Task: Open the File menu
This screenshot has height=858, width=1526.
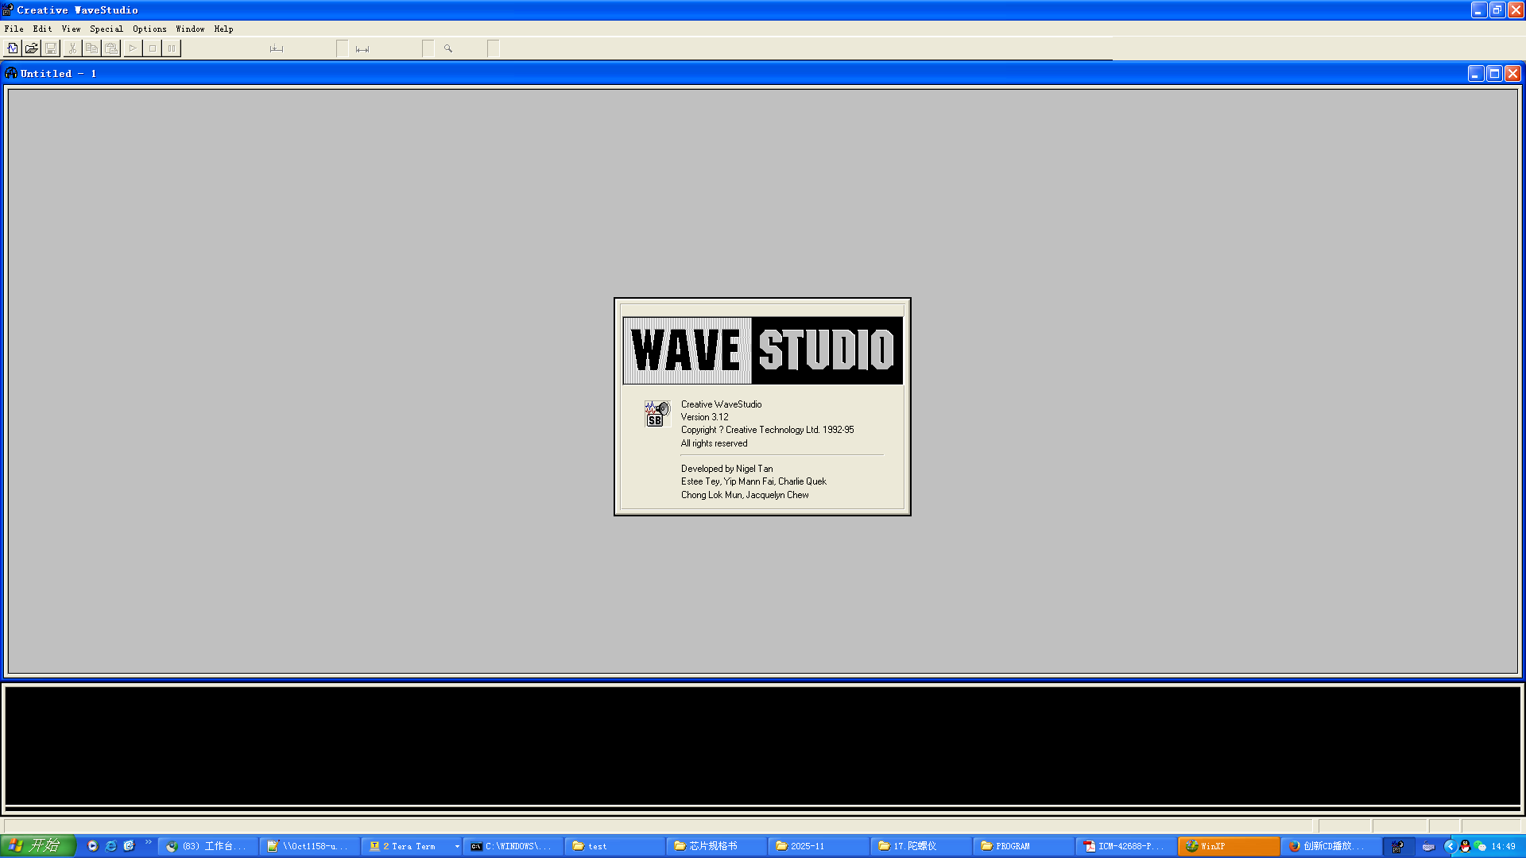Action: [x=14, y=29]
